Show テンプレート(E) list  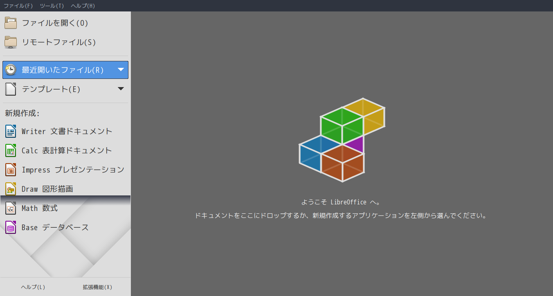[65, 89]
